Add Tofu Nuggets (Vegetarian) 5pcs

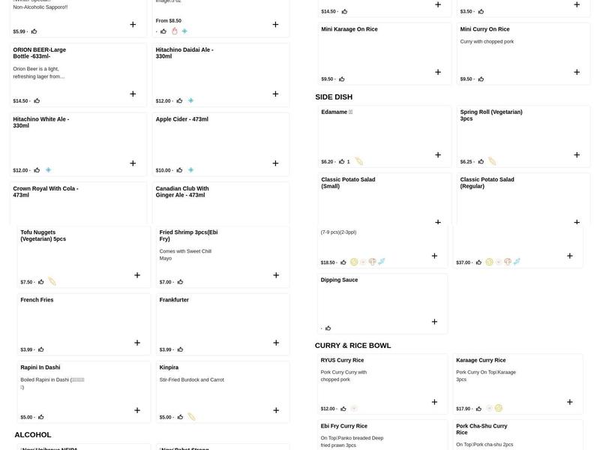[137, 275]
